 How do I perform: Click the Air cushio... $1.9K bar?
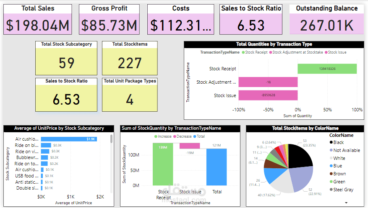[x=69, y=139]
